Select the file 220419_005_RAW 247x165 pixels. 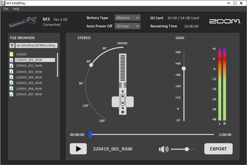pyautogui.click(x=29, y=83)
